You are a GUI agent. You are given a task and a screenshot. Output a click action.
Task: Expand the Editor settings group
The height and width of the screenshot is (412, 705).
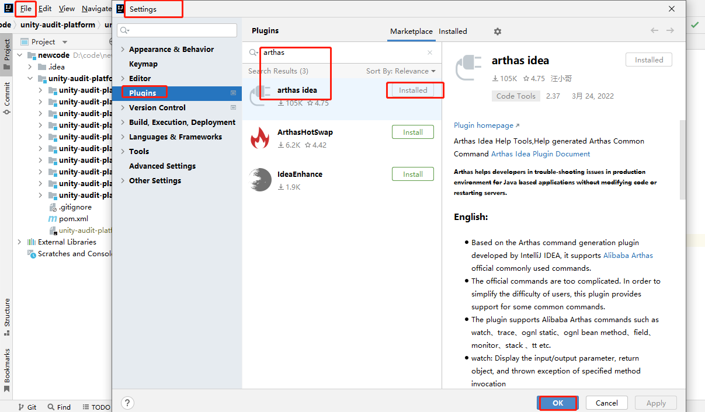[x=123, y=79]
